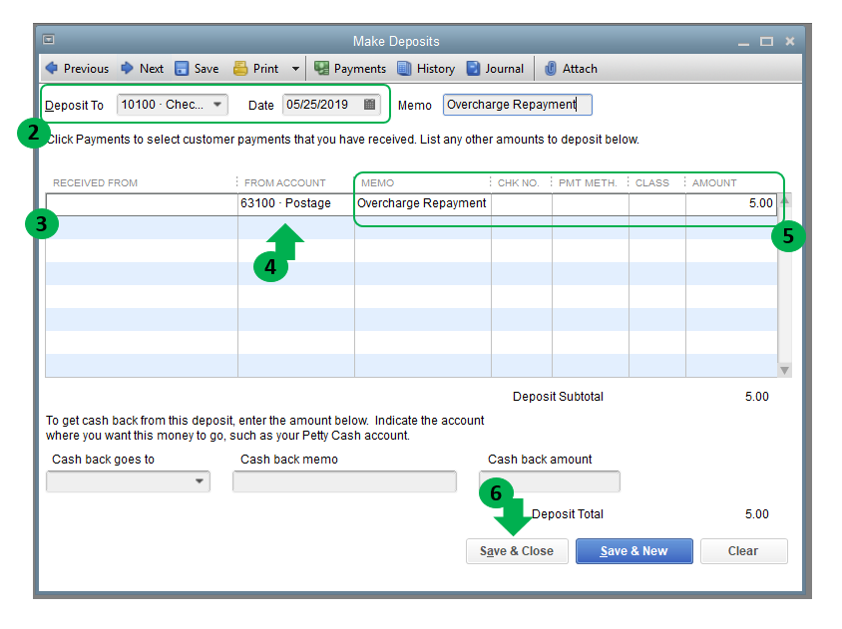Click the Next toolbar label
The image size is (842, 629).
coord(152,69)
